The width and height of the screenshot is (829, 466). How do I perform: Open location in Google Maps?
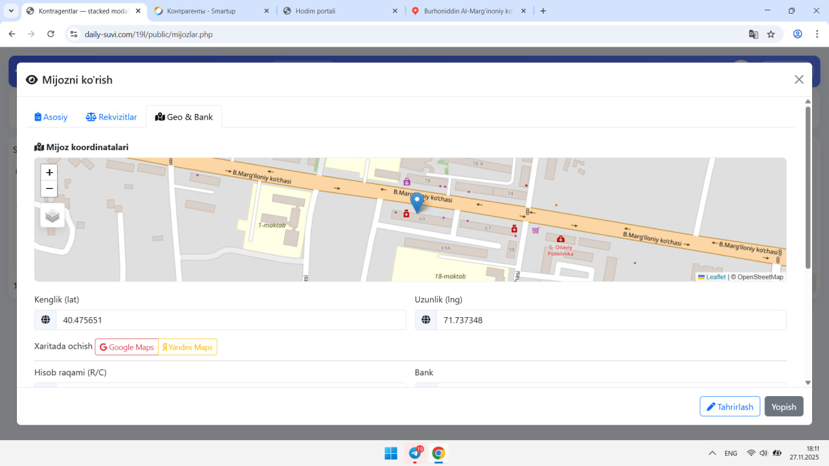pyautogui.click(x=127, y=348)
